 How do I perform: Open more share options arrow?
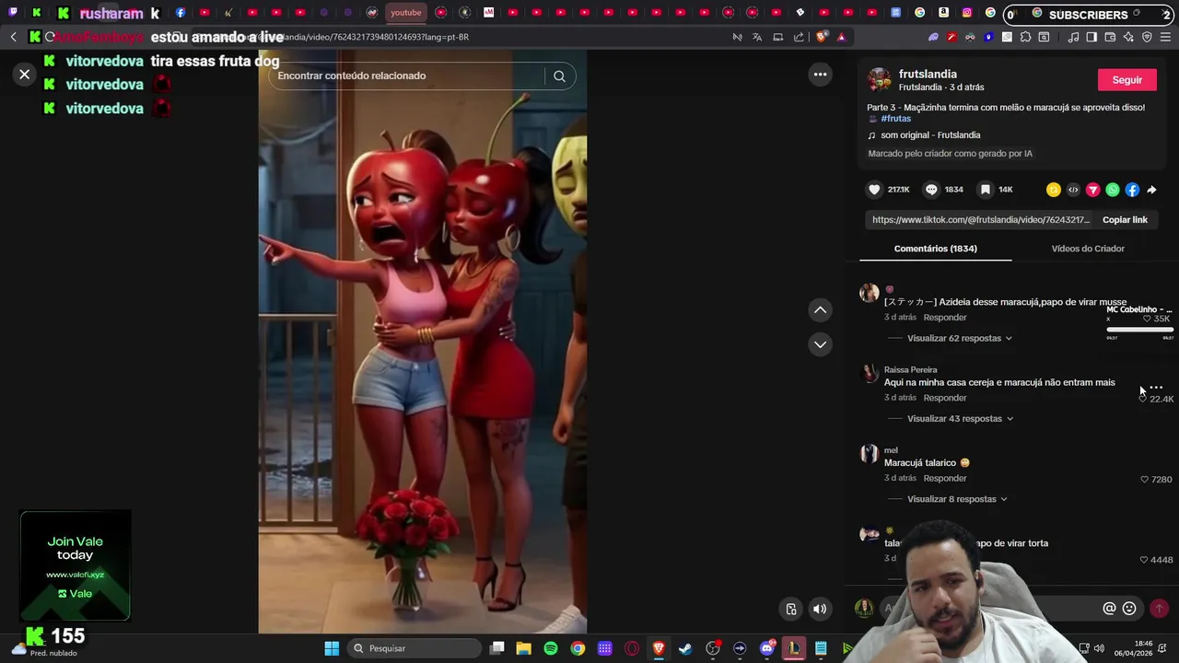coord(1151,190)
